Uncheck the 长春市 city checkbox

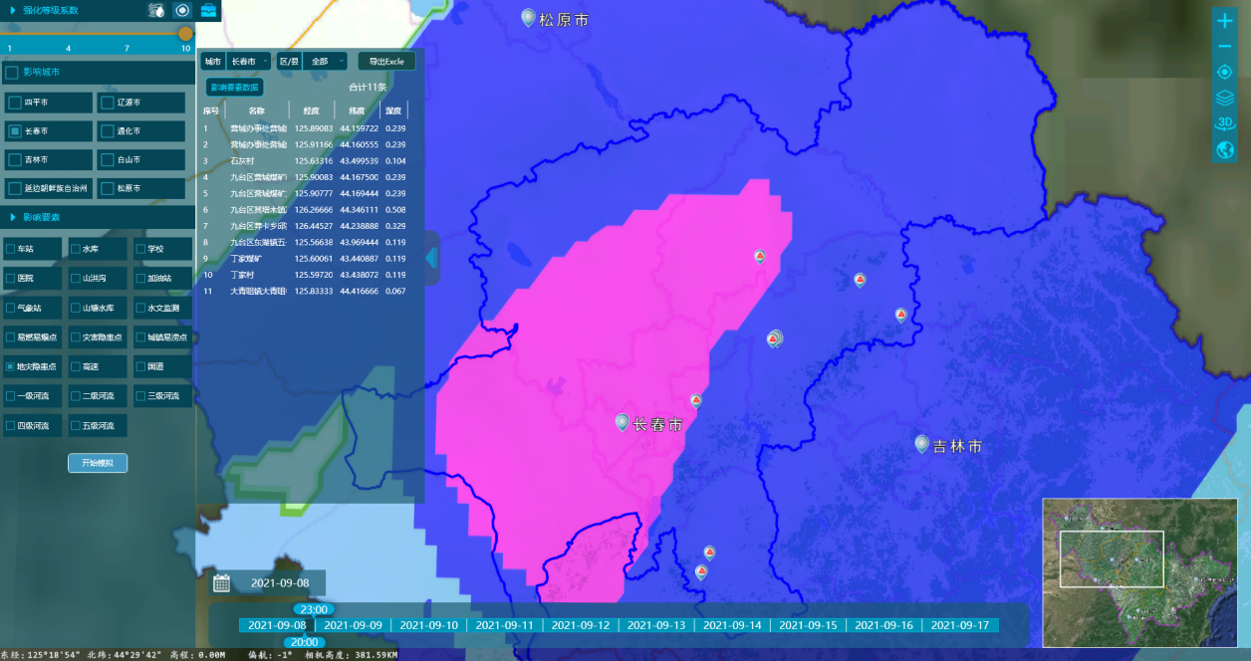(15, 131)
